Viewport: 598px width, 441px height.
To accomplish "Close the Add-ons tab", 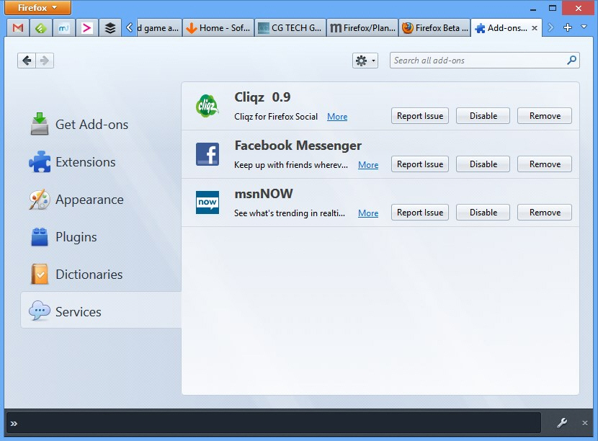I will [535, 28].
